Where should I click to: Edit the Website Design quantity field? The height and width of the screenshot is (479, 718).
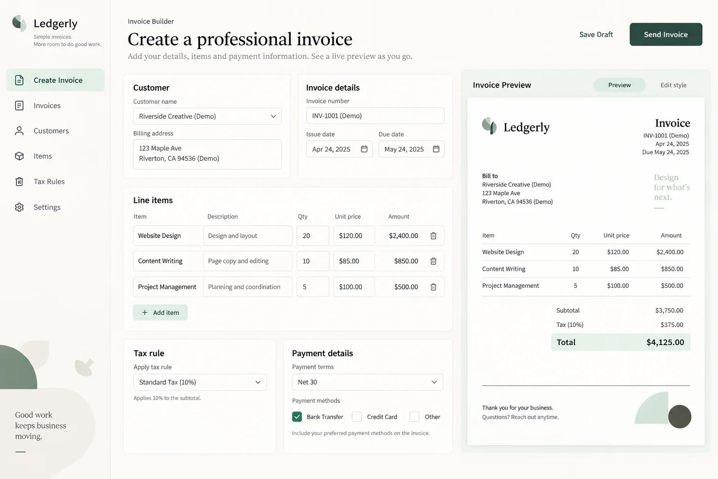pyautogui.click(x=313, y=236)
